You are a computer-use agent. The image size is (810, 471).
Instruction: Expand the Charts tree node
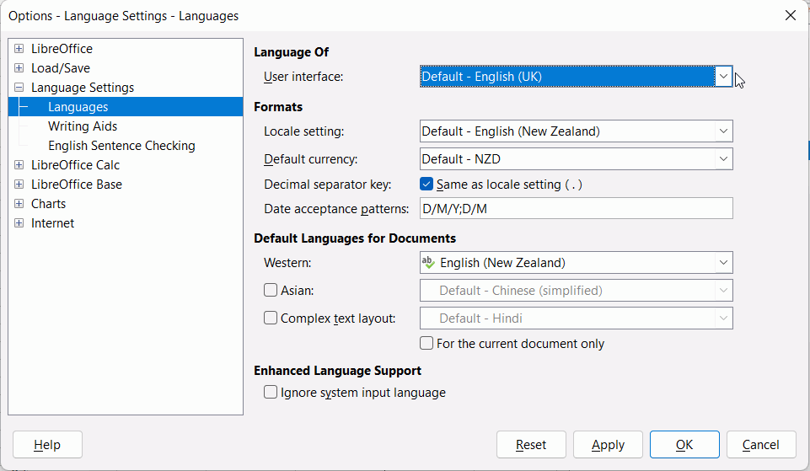tap(19, 203)
